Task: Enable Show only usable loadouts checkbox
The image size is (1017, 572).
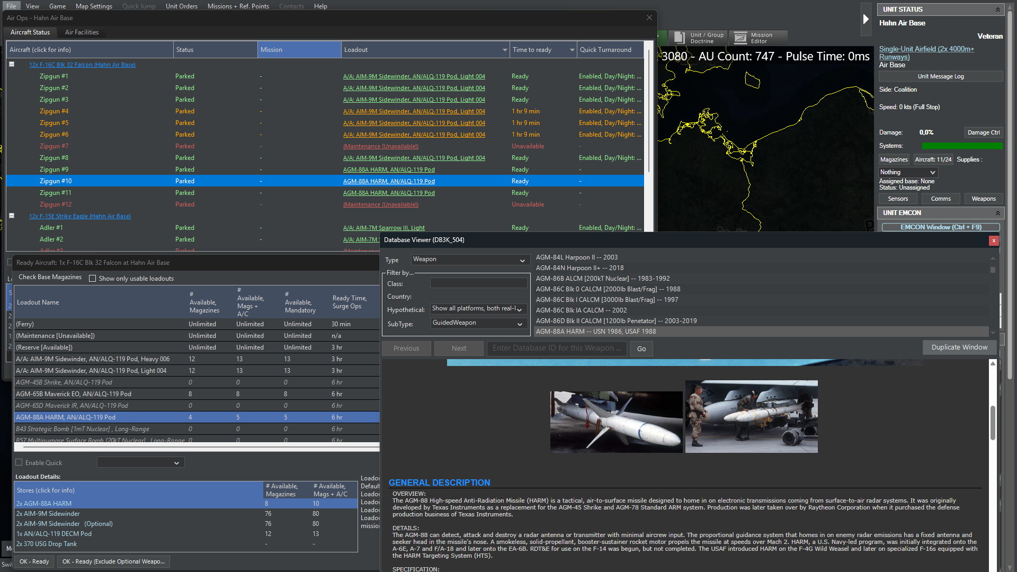Action: pyautogui.click(x=93, y=279)
